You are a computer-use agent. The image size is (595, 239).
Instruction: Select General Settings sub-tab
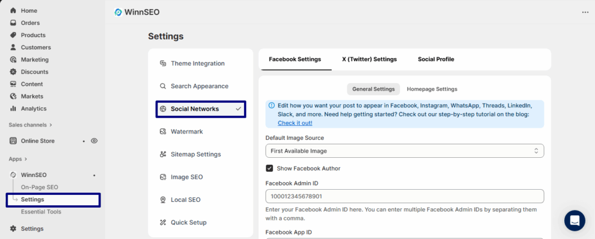click(x=374, y=89)
